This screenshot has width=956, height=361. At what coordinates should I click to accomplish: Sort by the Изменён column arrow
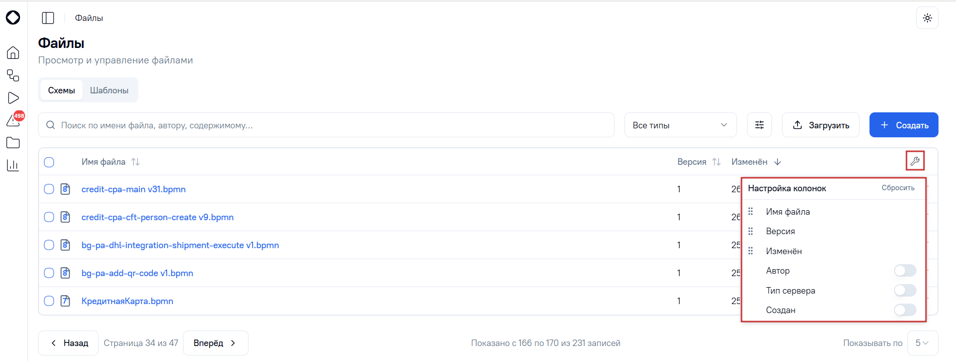point(777,162)
